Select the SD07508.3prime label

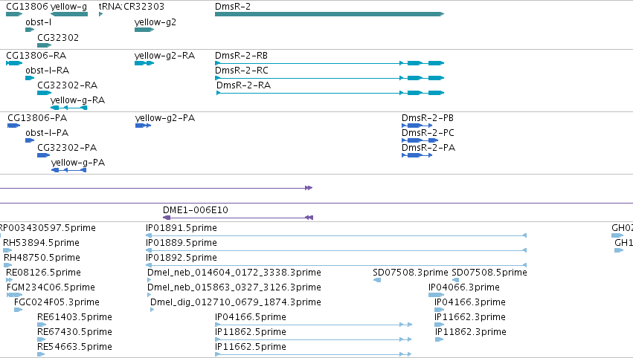coord(410,273)
